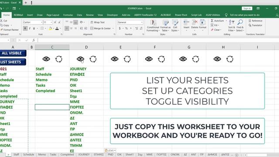The width and height of the screenshot is (279, 157).
Task: Open Format as Table menu
Action: (166, 26)
